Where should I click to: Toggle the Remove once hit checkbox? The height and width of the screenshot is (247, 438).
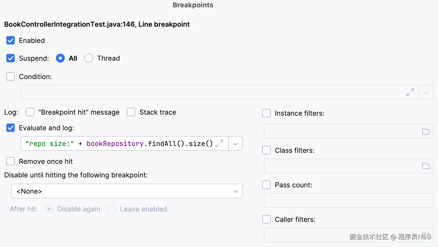10,161
